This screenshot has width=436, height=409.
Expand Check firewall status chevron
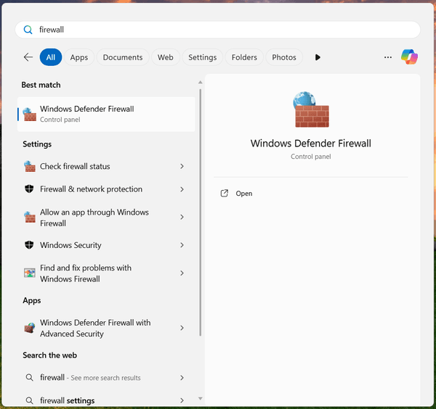182,166
